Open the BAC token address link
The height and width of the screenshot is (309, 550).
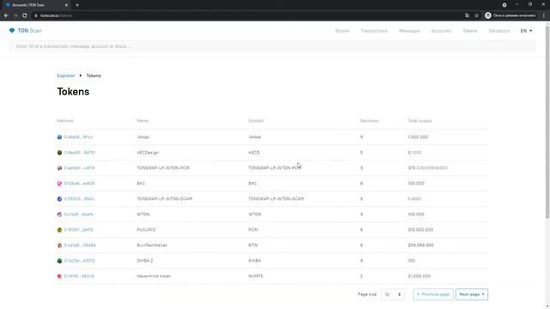point(79,184)
